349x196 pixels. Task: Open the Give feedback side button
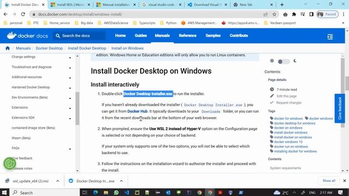(340, 108)
